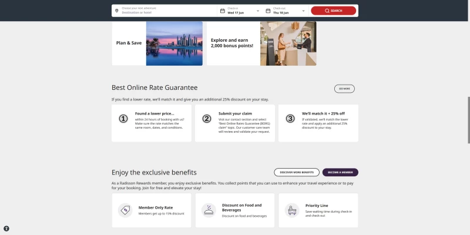Click the Priority Line desk icon
This screenshot has height=235, width=470.
click(x=292, y=210)
